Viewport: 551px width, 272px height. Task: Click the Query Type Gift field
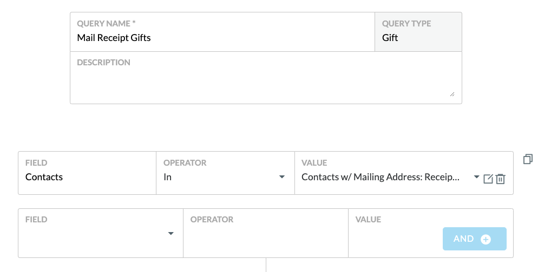tap(418, 32)
